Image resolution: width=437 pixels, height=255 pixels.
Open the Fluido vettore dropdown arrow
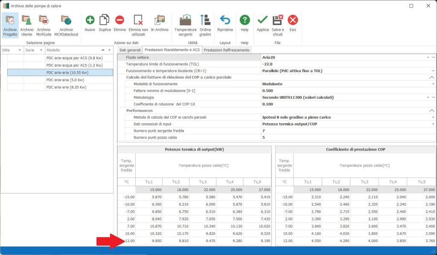428,57
